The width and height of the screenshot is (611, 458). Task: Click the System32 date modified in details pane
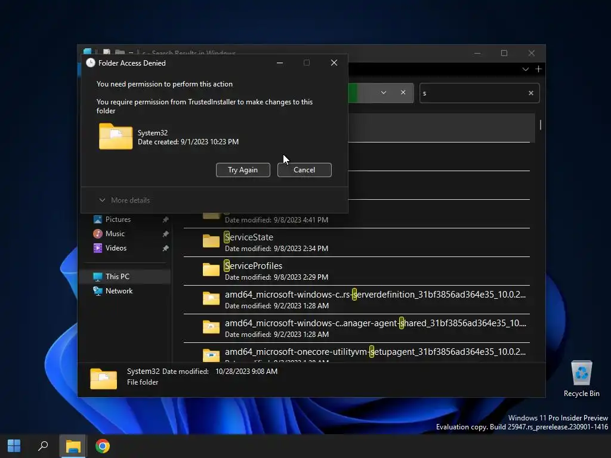point(246,372)
